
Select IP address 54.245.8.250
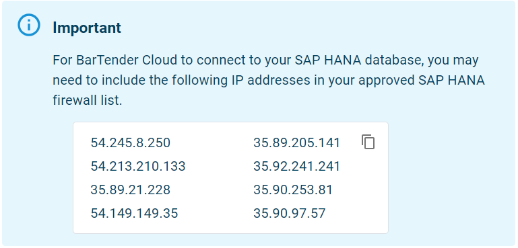click(130, 142)
